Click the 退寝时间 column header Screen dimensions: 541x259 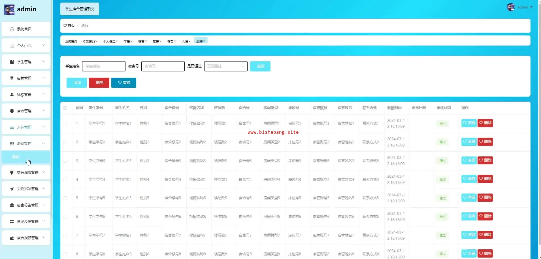point(394,108)
